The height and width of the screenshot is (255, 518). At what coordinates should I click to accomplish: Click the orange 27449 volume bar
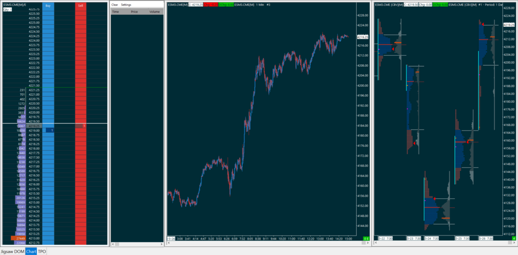coord(20,239)
